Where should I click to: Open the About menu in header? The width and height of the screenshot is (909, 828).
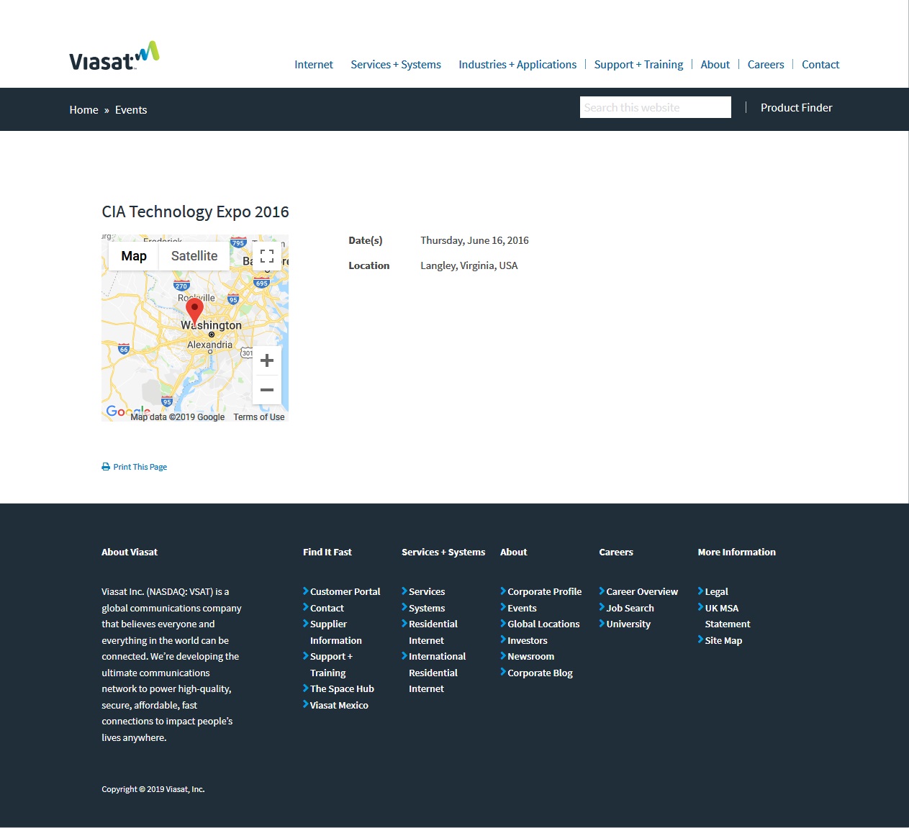click(x=715, y=65)
